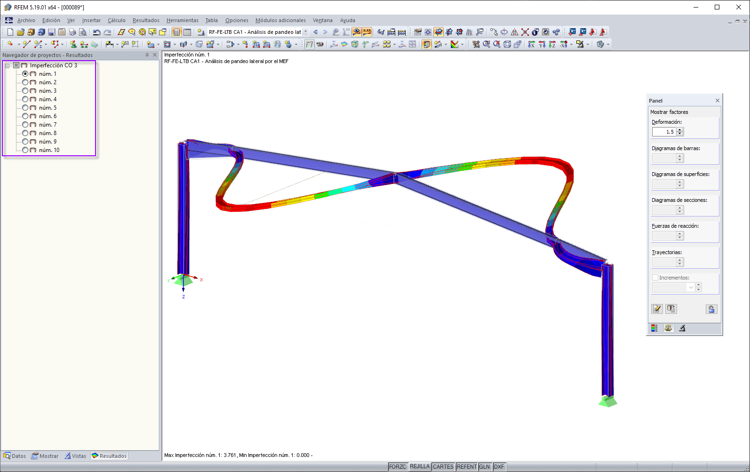
Task: Open a file with the folder icon
Action: (21, 32)
